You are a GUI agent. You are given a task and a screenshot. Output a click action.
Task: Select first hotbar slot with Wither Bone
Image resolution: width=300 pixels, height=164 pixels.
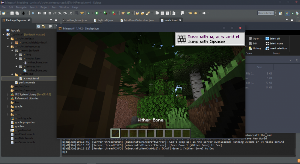coord(115,133)
